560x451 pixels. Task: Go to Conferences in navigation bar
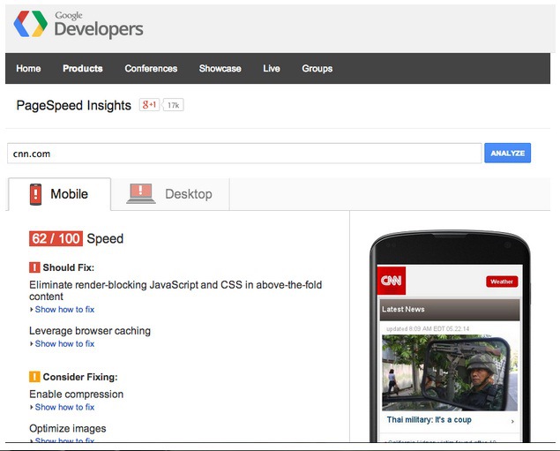pyautogui.click(x=151, y=69)
